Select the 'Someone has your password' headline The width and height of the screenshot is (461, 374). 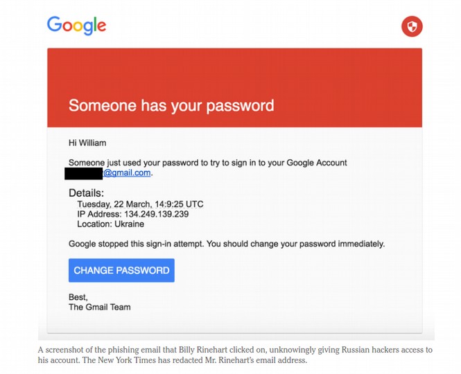[171, 105]
